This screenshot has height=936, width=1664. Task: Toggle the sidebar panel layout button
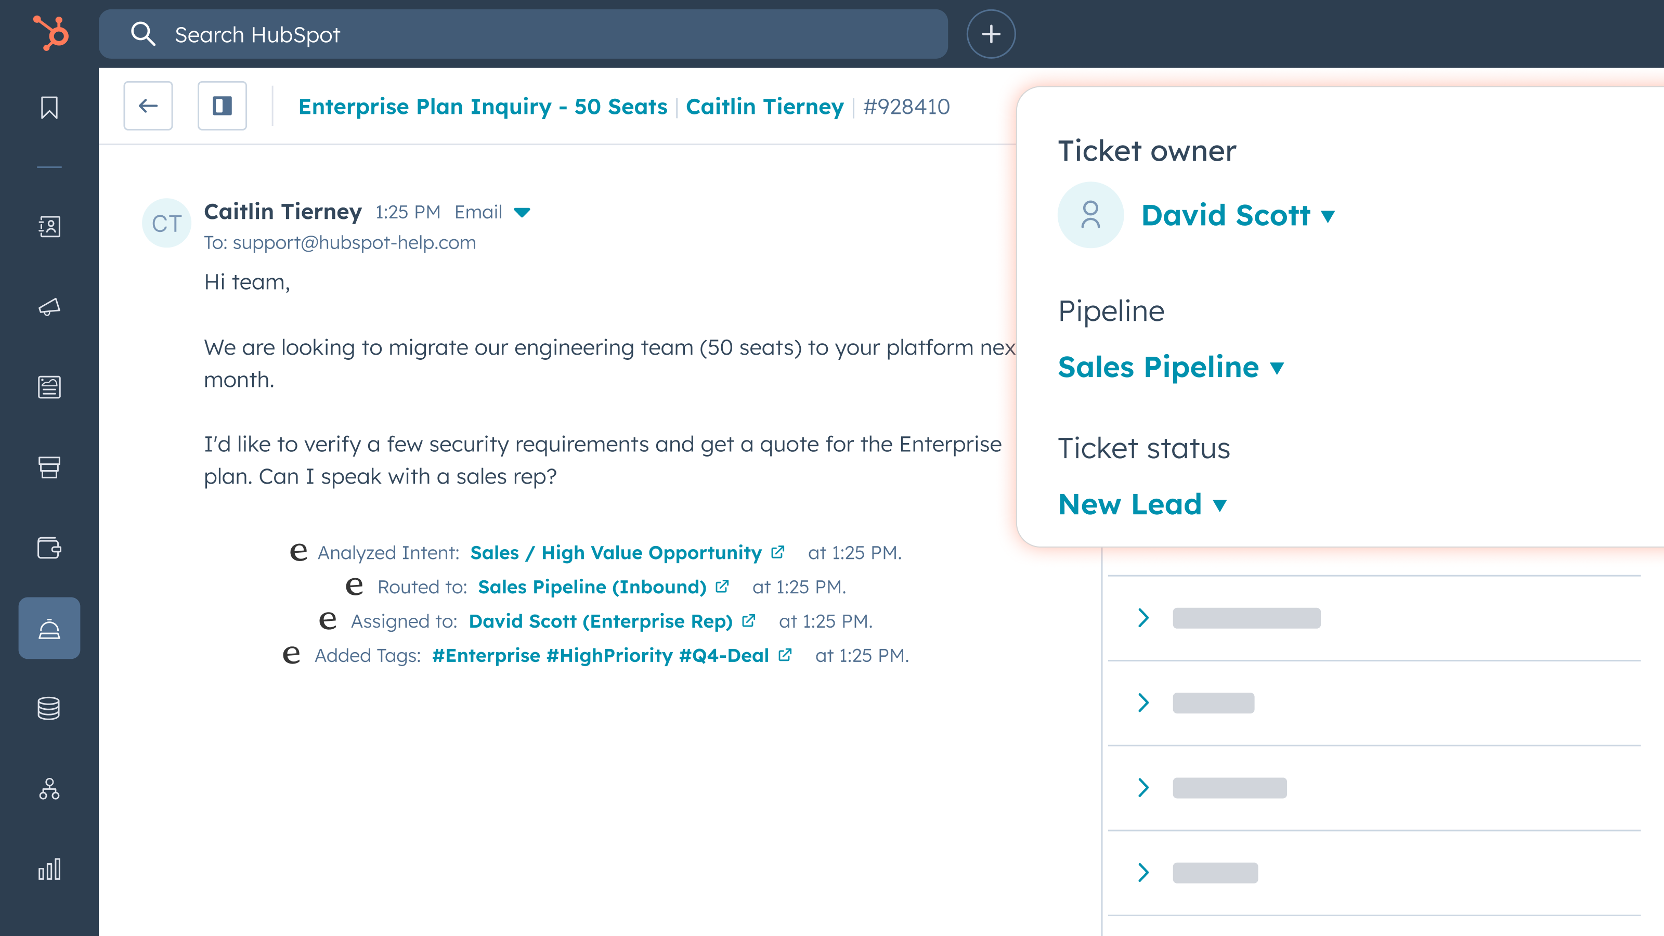coord(222,106)
